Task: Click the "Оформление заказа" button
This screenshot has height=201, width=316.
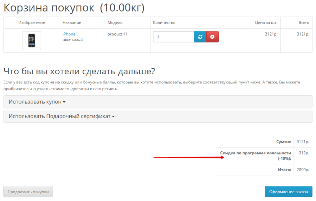Action: click(289, 191)
